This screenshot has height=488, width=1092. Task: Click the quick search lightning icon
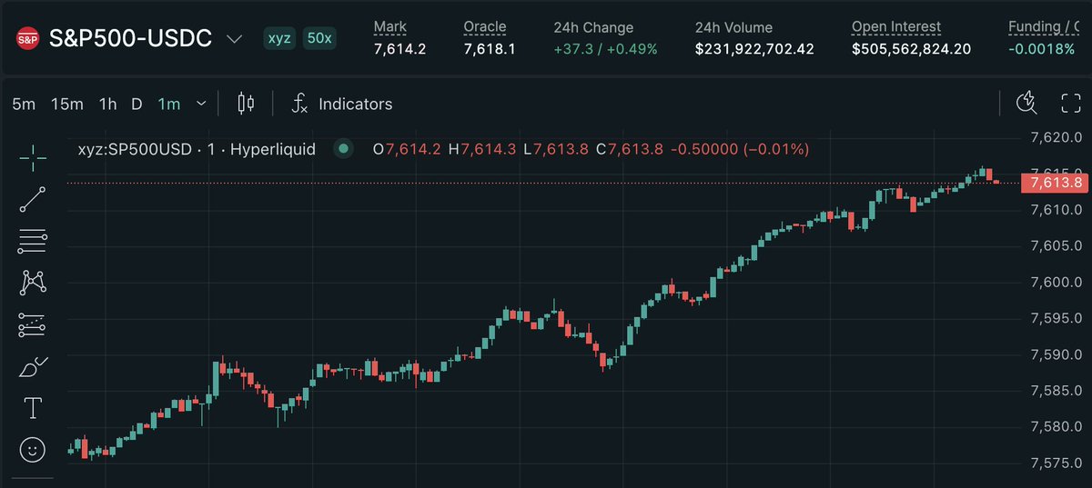(1026, 103)
